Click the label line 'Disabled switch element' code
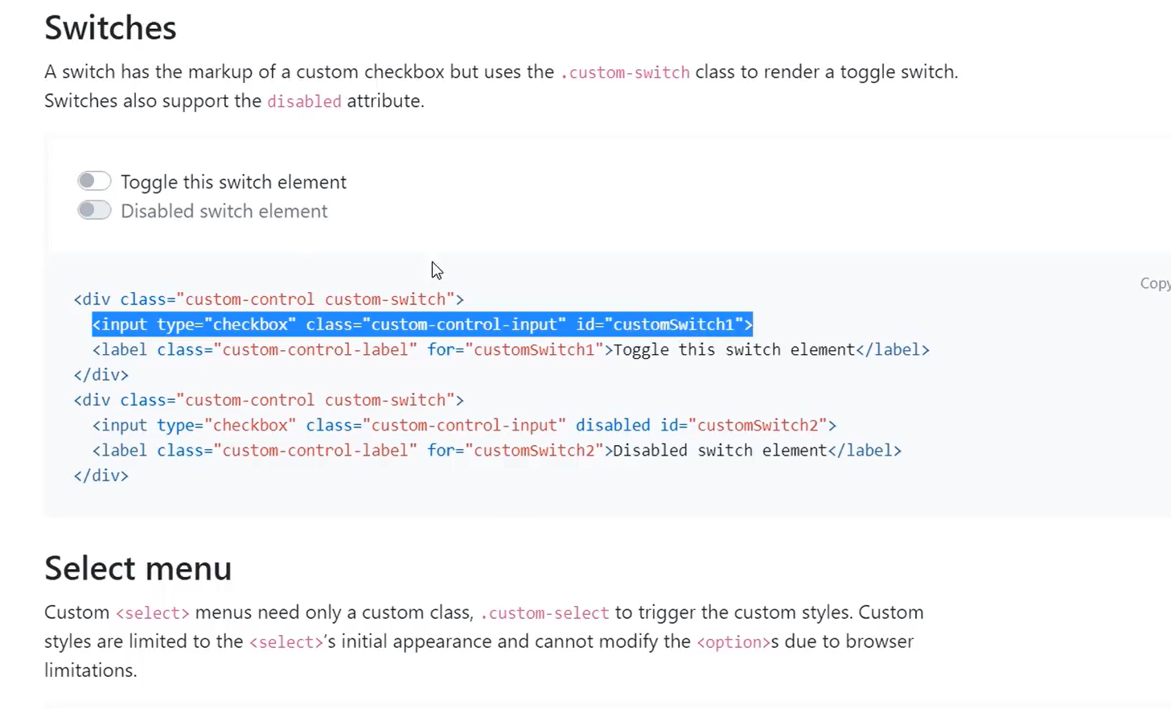Screen dimensions: 1171x709 point(497,450)
